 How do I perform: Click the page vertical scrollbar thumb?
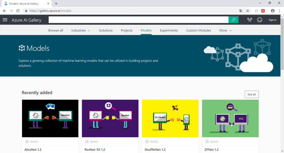coord(282,43)
